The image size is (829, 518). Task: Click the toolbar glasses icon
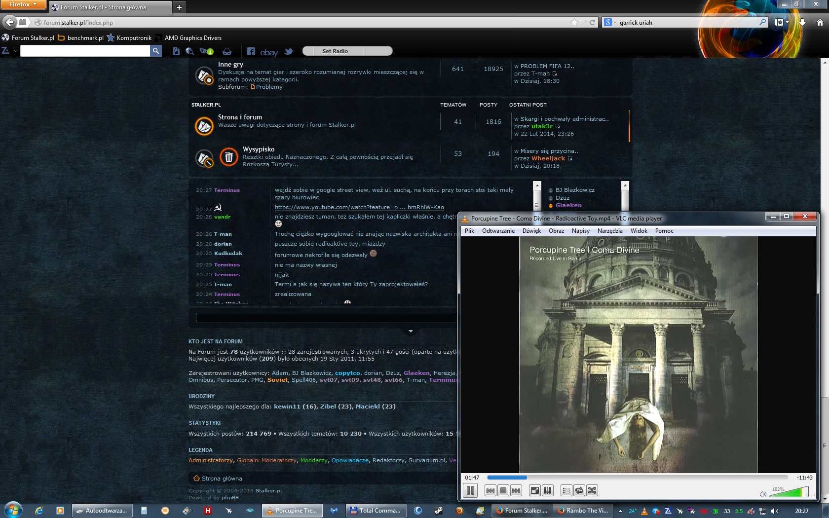pos(227,51)
